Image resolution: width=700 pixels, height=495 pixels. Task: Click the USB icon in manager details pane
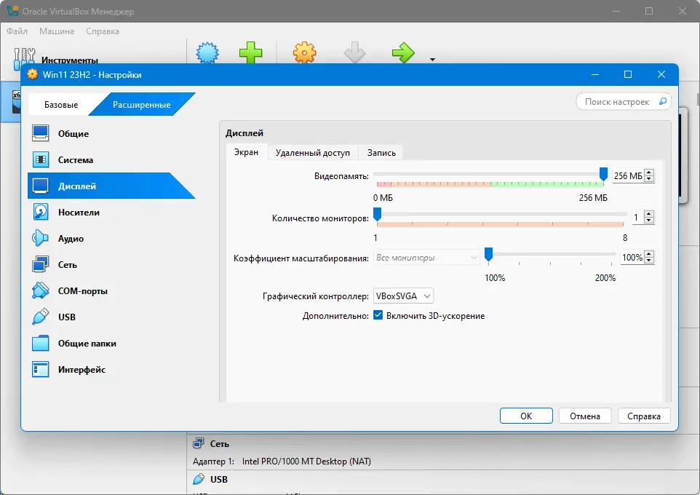point(198,479)
